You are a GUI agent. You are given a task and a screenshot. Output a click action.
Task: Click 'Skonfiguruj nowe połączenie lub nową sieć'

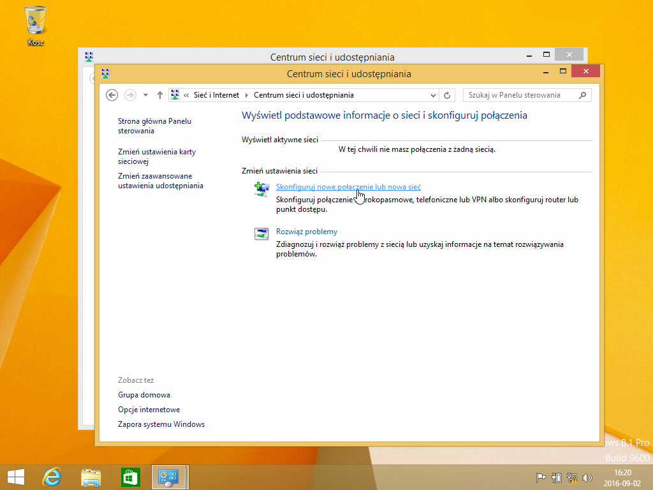click(x=348, y=187)
